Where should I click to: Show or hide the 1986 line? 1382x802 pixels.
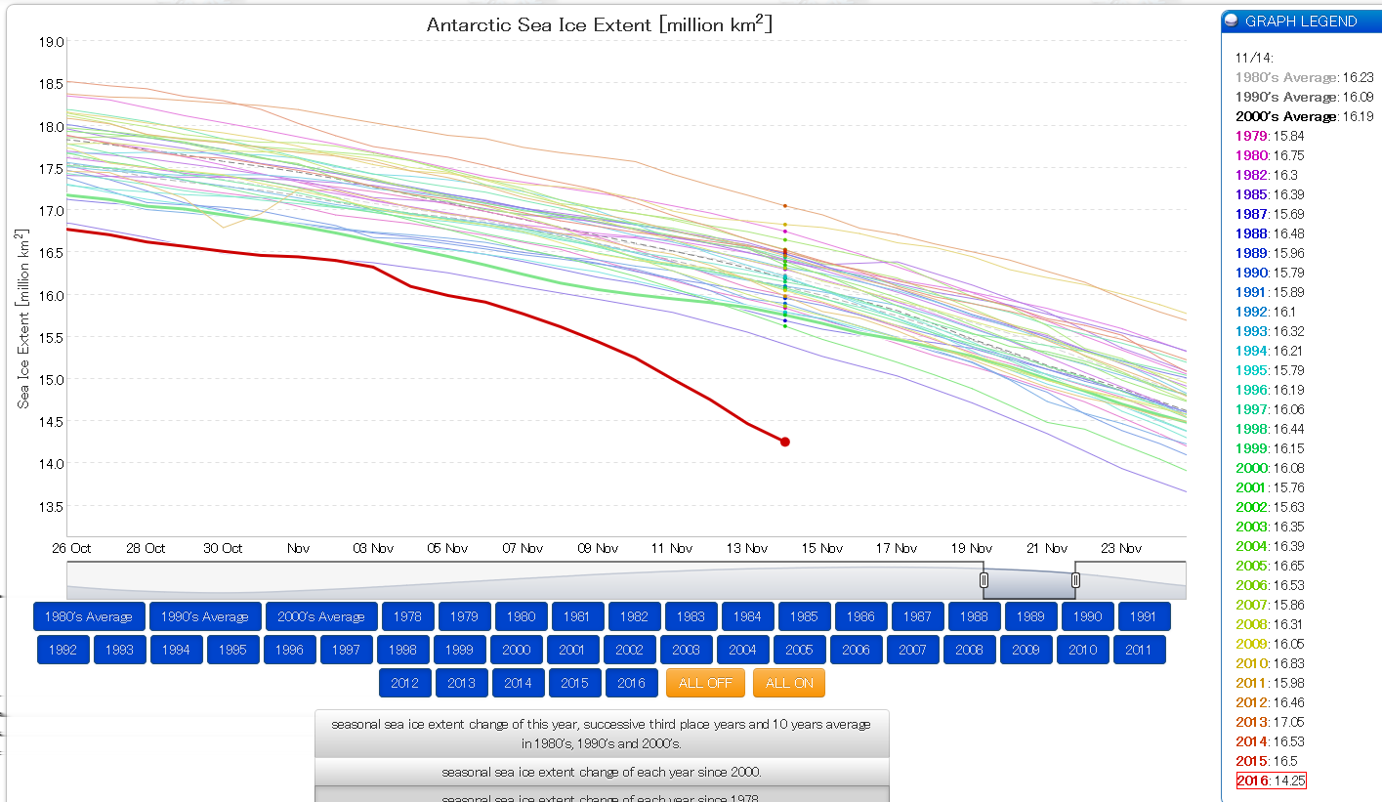pyautogui.click(x=860, y=616)
